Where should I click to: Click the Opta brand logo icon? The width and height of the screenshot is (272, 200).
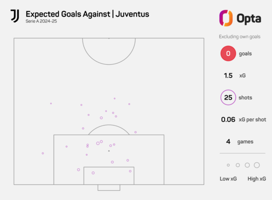[226, 18]
